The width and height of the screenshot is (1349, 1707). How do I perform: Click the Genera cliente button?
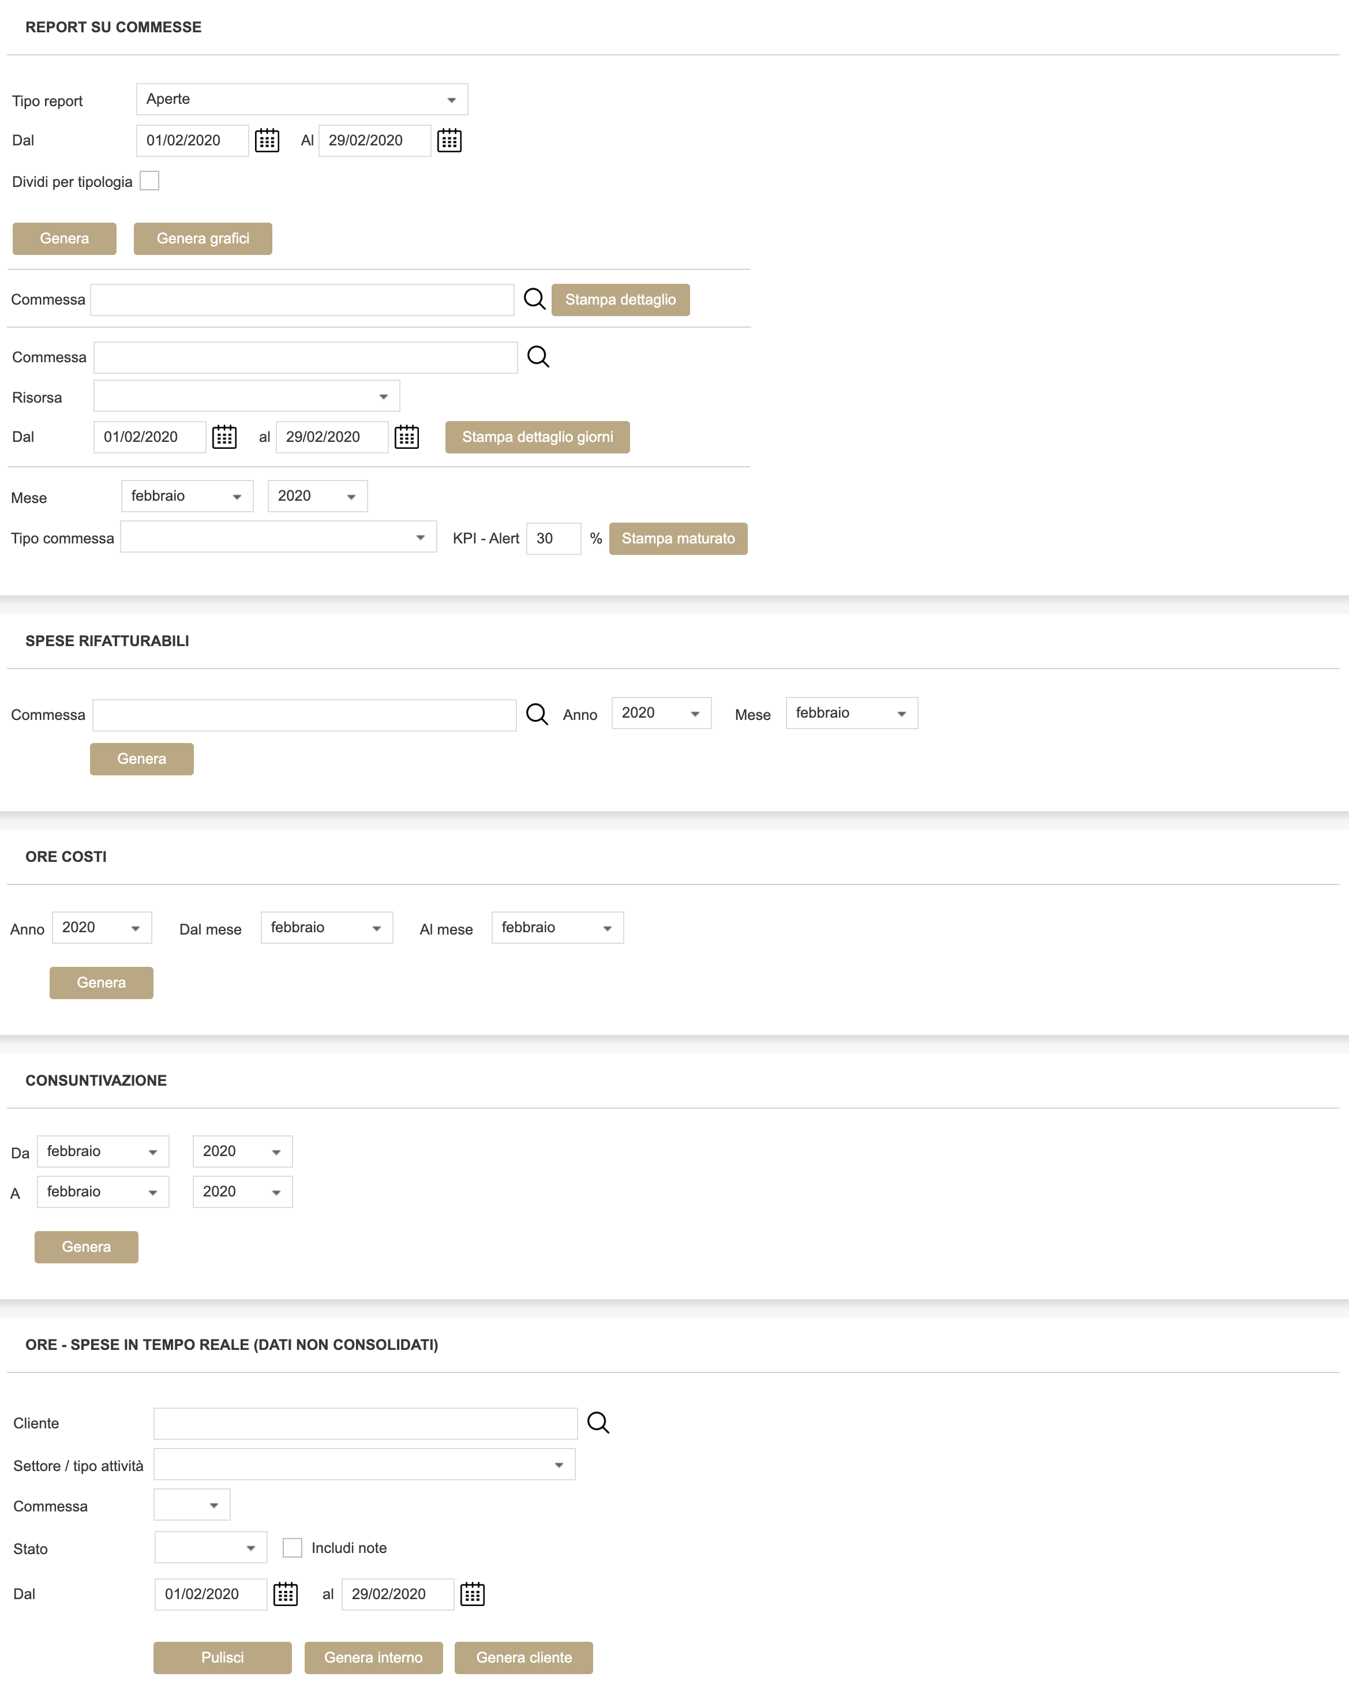pos(524,1657)
